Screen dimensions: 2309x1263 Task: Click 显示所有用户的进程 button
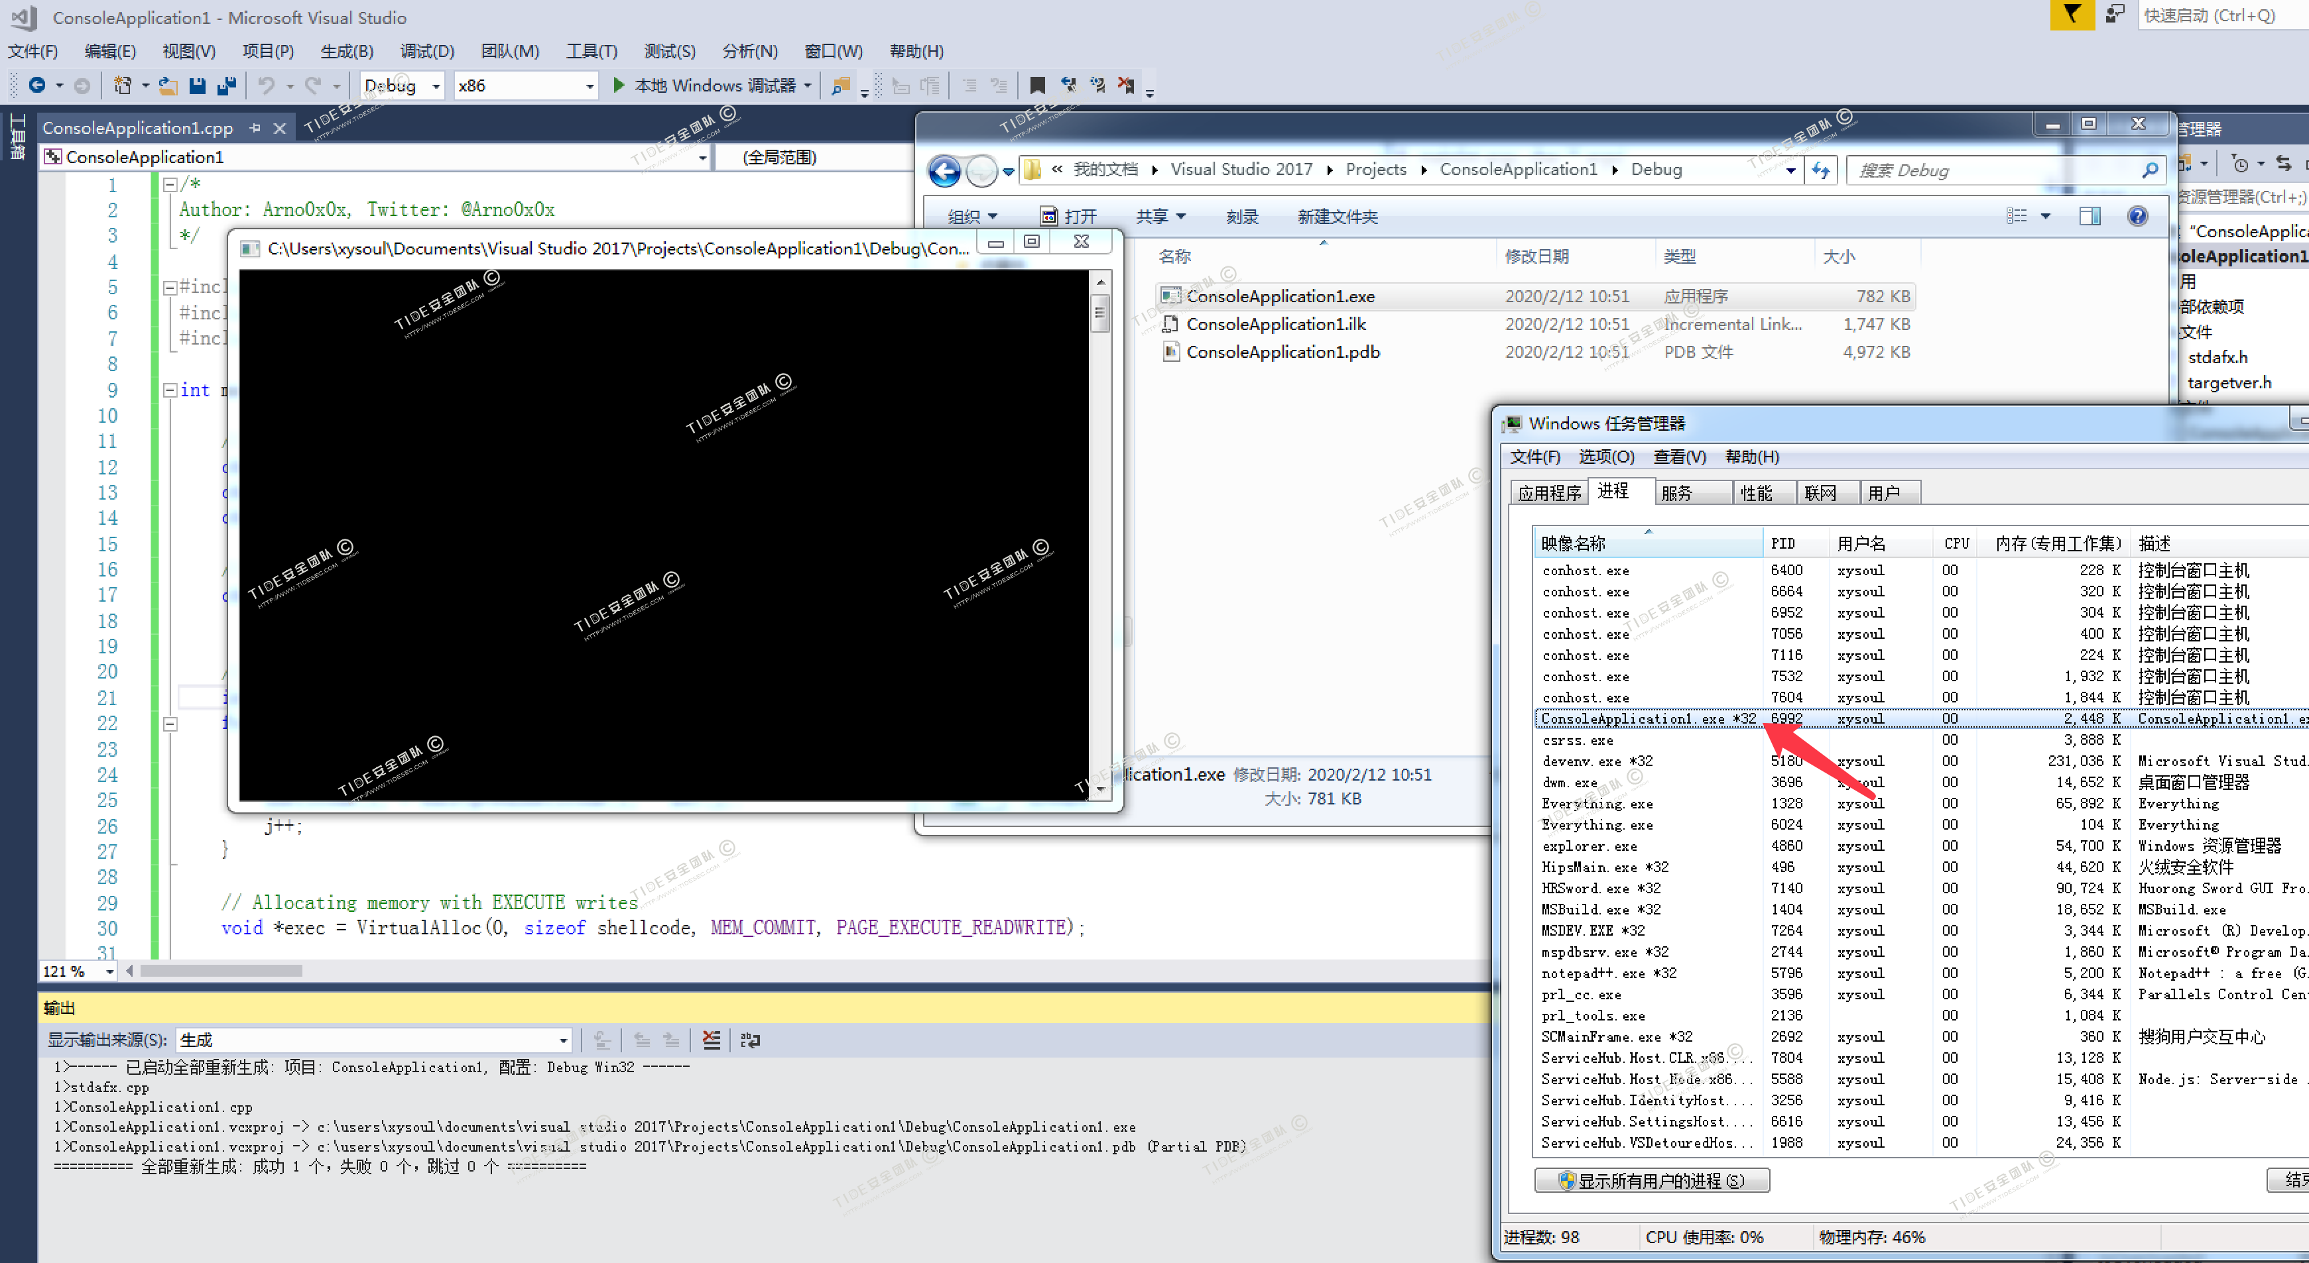(x=1651, y=1181)
